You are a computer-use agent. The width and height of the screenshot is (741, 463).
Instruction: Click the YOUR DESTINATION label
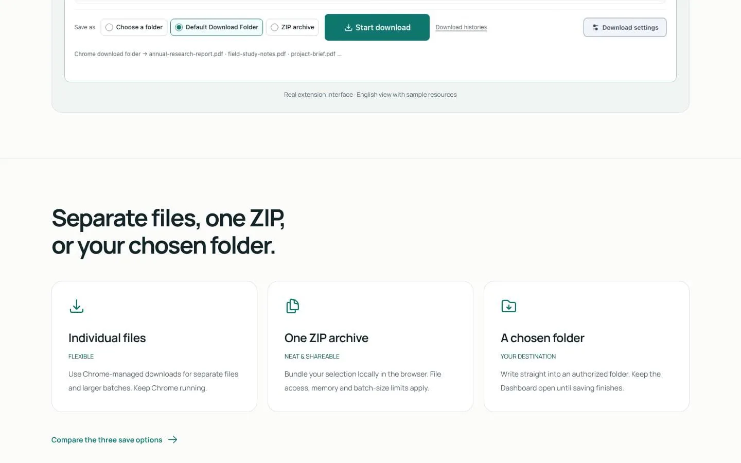tap(528, 357)
